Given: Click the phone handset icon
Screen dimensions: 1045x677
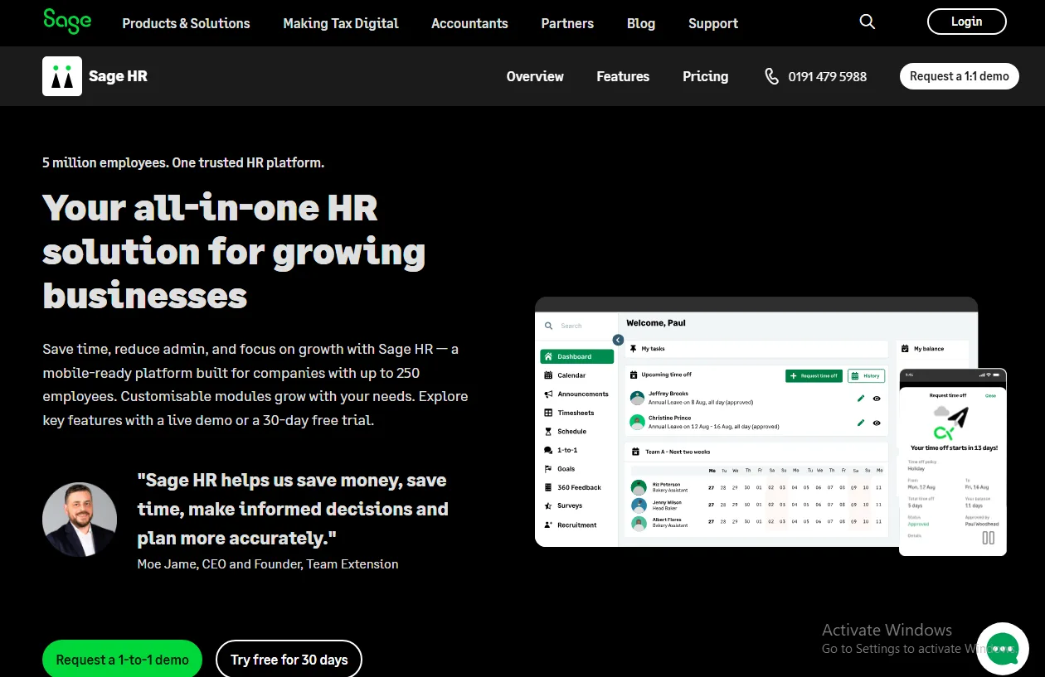Looking at the screenshot, I should tap(772, 76).
